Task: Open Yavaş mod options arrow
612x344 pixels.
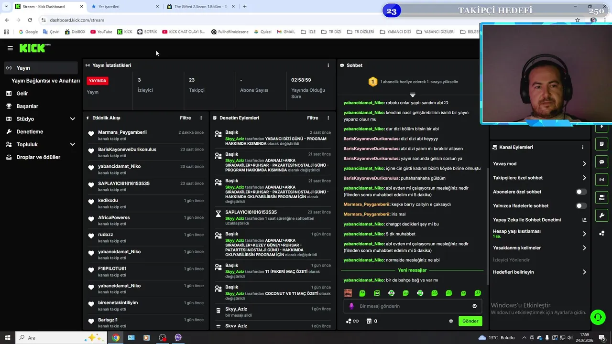Action: (584, 164)
